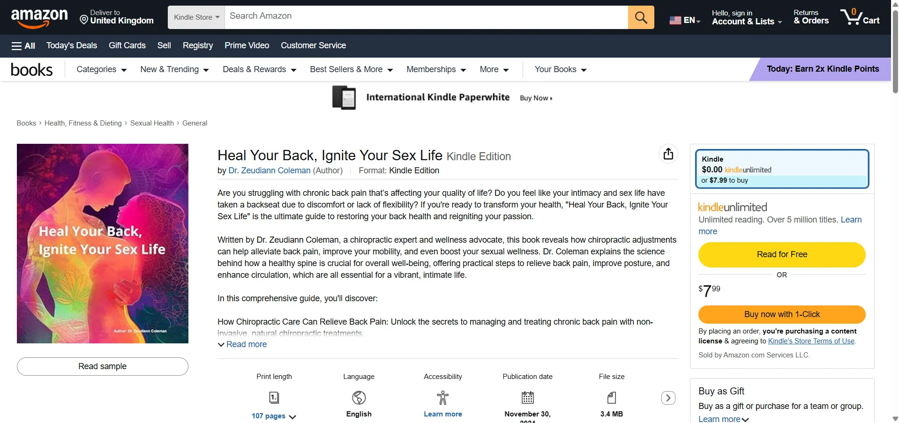The height and width of the screenshot is (423, 899).
Task: Click the next arrow in the product details carousel
Action: click(x=668, y=398)
